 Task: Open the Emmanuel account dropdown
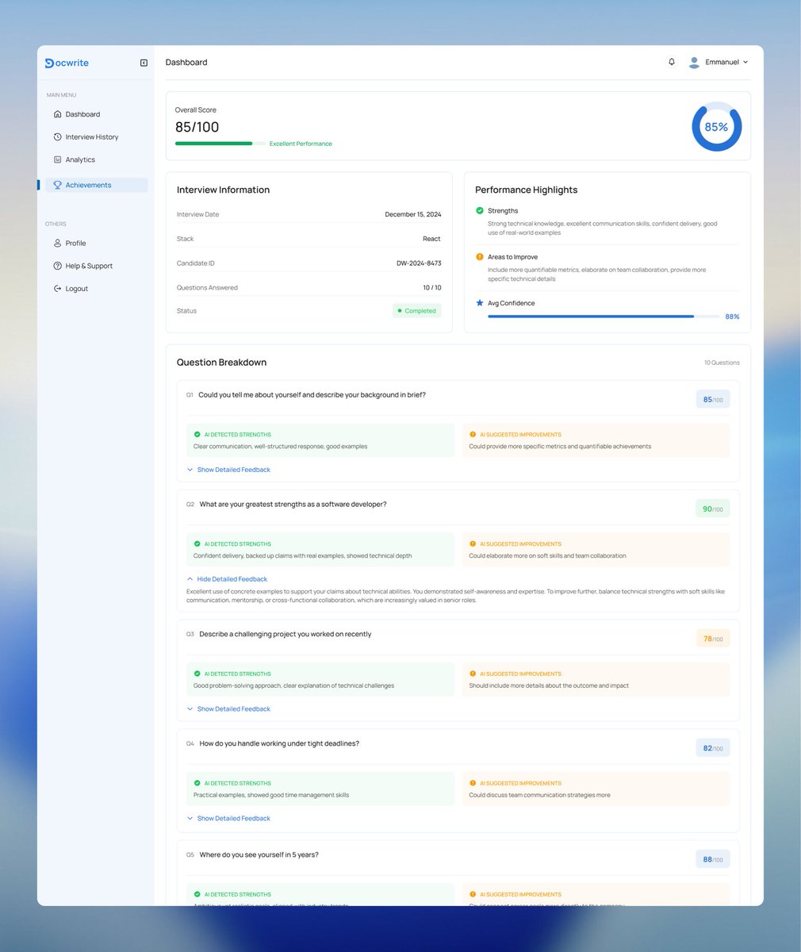click(719, 62)
